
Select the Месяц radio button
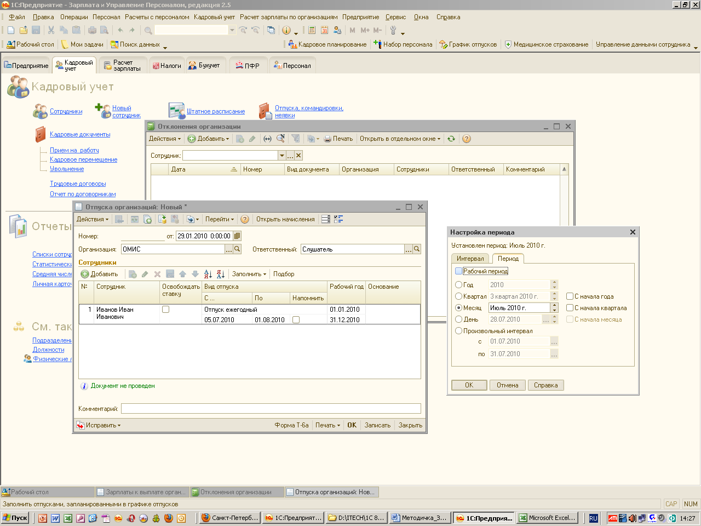pos(459,308)
